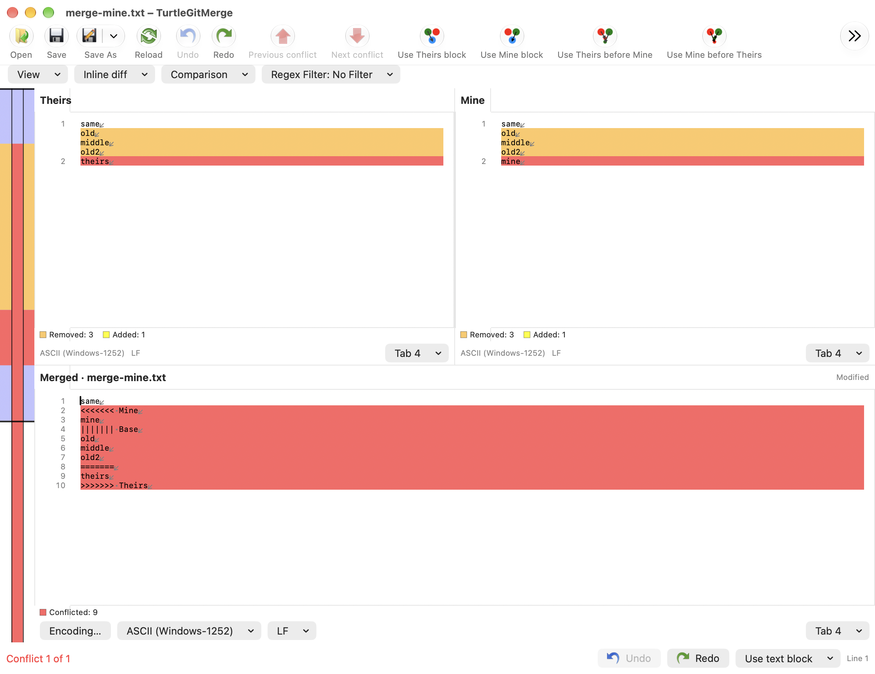The width and height of the screenshot is (875, 674).
Task: Click the Added: 1 swatch under Mine
Action: (x=527, y=335)
